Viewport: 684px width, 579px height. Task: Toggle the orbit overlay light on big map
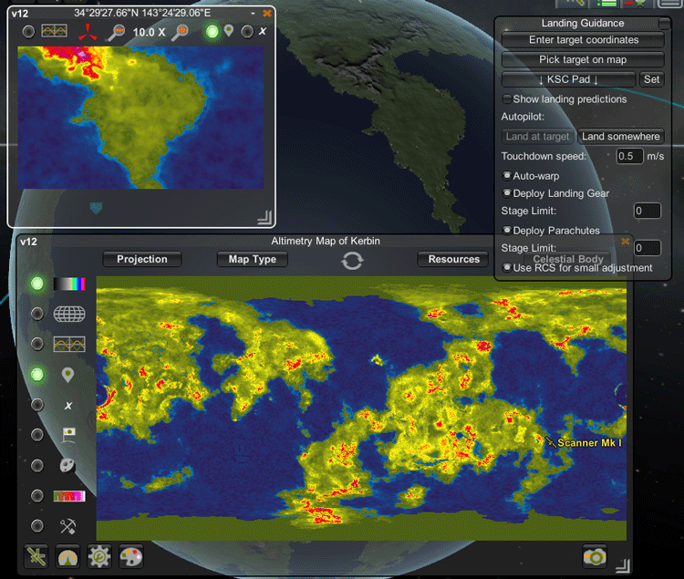pyautogui.click(x=37, y=344)
